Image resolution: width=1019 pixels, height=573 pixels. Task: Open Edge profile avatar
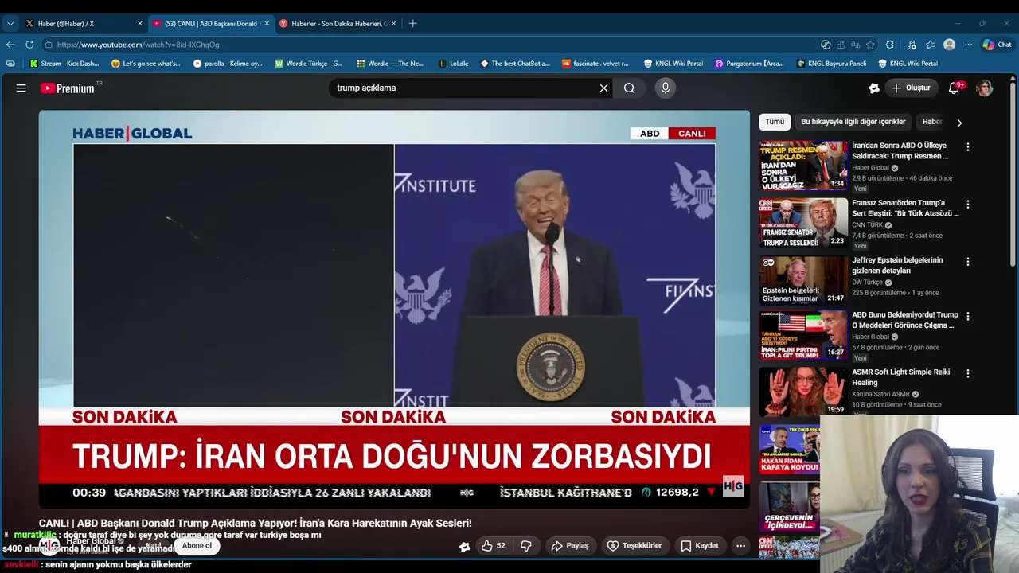coord(949,45)
